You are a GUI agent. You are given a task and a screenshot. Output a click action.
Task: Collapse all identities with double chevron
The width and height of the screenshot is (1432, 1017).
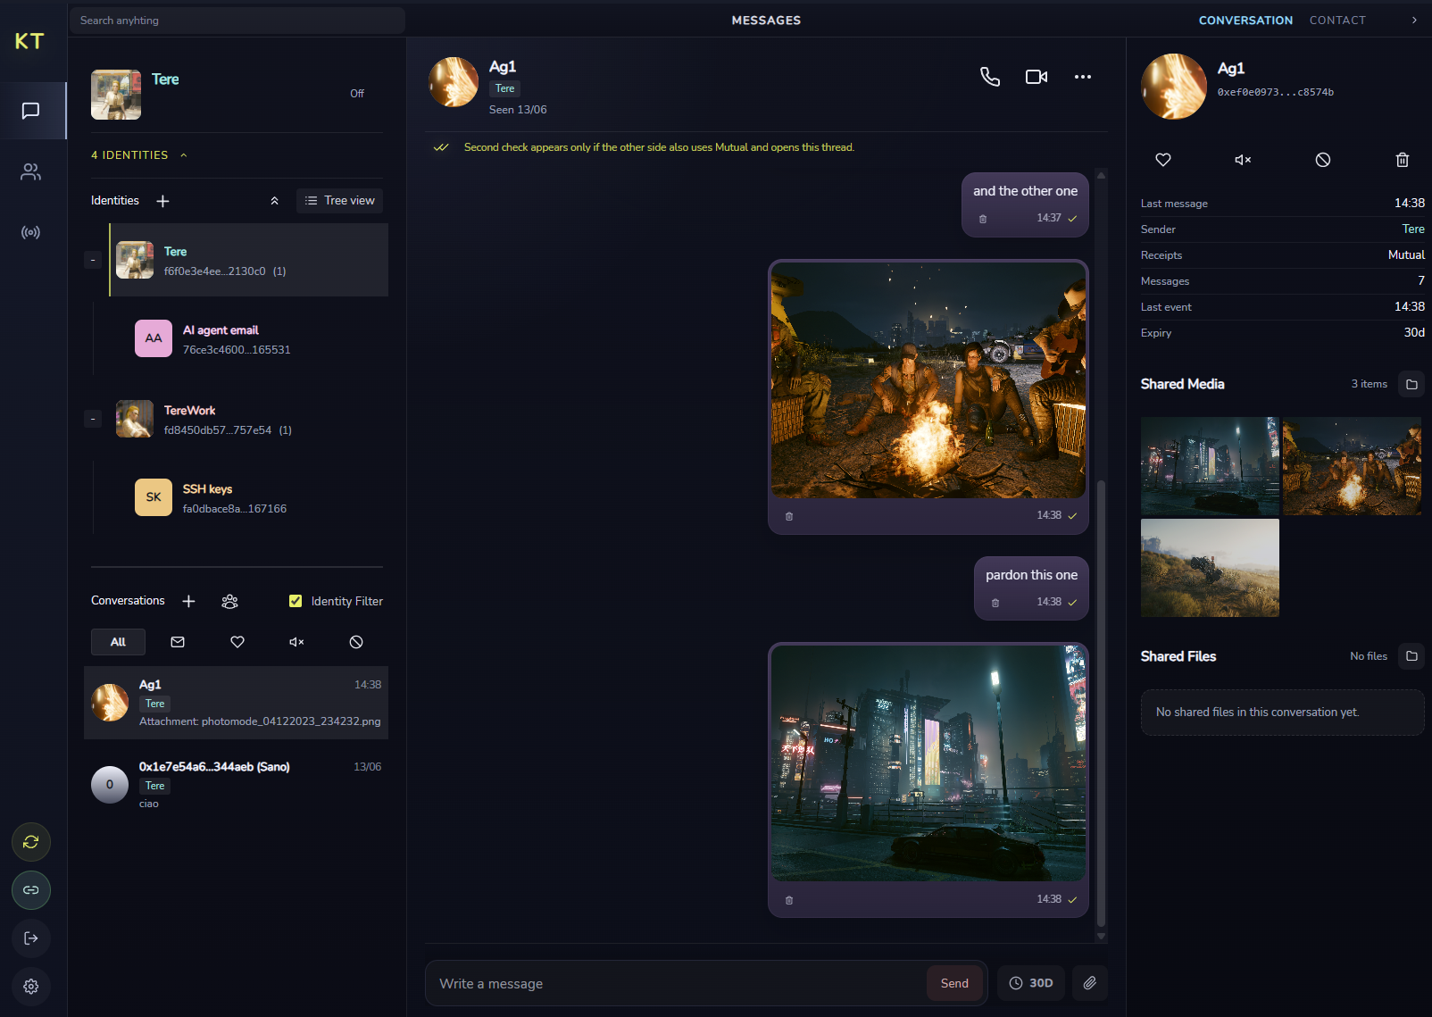pos(274,201)
